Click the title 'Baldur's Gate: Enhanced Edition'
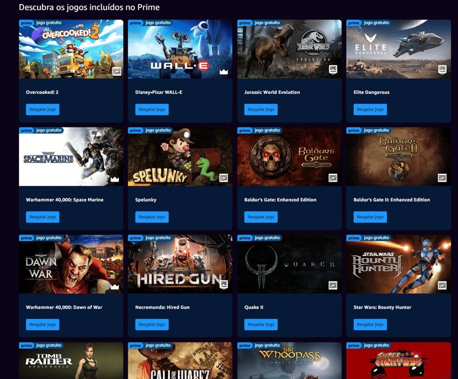The width and height of the screenshot is (458, 379). tap(280, 199)
